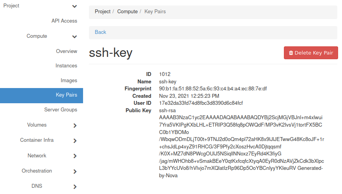This screenshot has height=194, width=342.
Task: Open API Access in sidebar
Action: pos(64,21)
